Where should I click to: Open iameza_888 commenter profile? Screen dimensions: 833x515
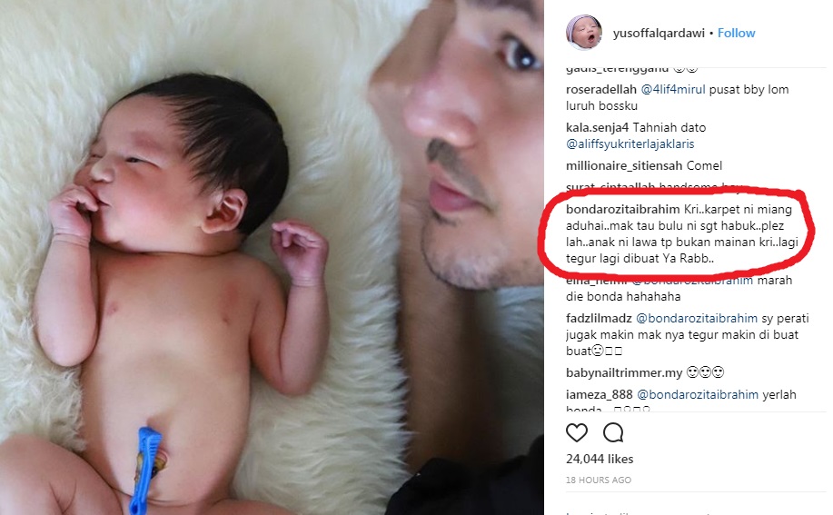[x=600, y=394]
